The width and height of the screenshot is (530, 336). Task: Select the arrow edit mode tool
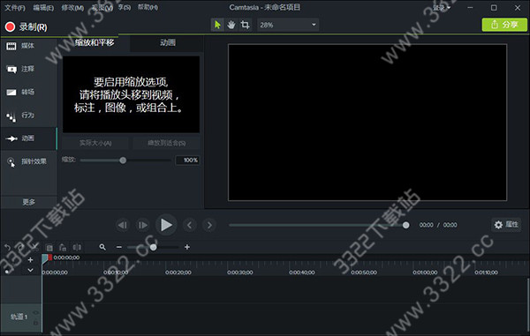(x=217, y=25)
